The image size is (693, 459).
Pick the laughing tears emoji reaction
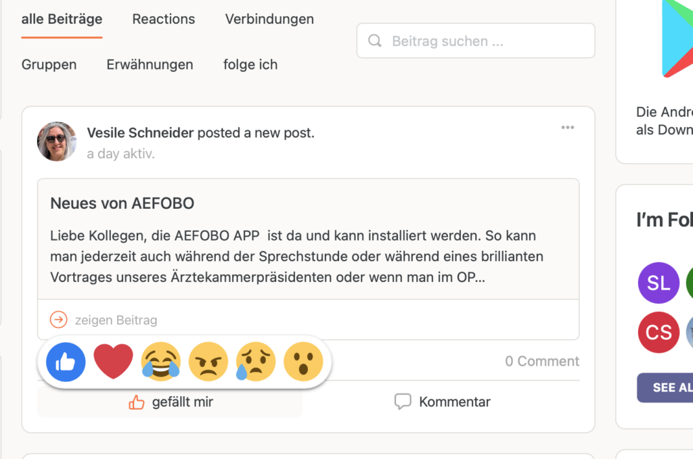pos(161,362)
